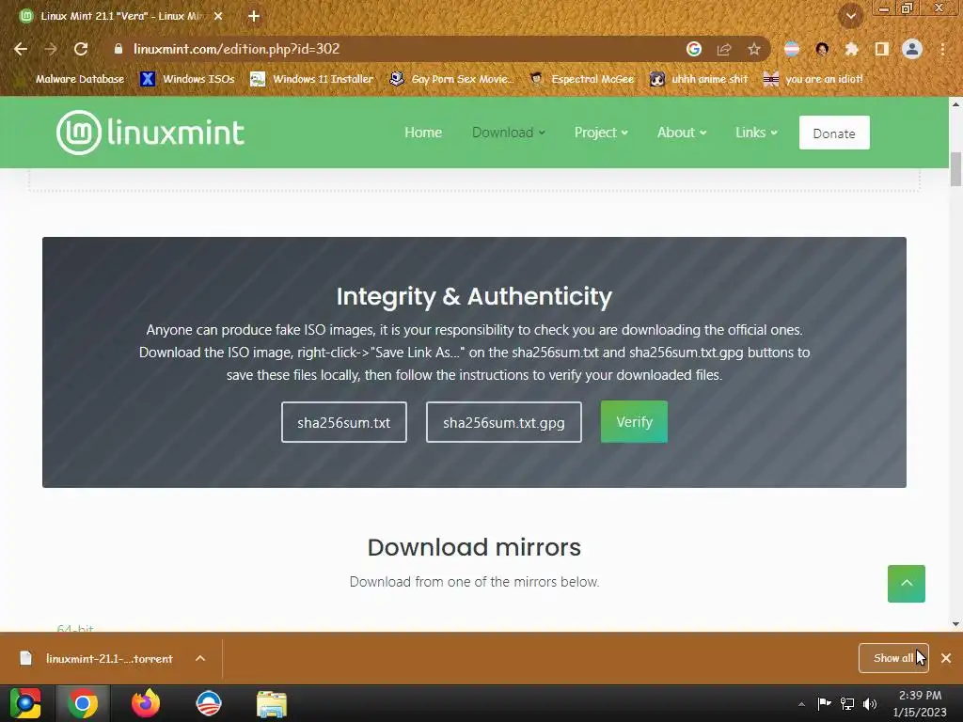Open the volume speaker tray icon

pos(870,703)
